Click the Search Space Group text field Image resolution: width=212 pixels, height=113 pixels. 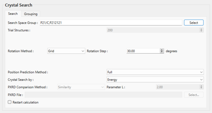[x=110, y=23]
